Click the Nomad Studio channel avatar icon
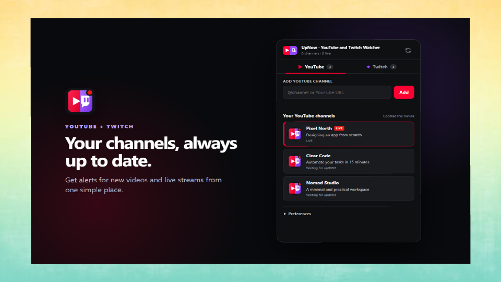This screenshot has width=501, height=282. click(x=294, y=189)
